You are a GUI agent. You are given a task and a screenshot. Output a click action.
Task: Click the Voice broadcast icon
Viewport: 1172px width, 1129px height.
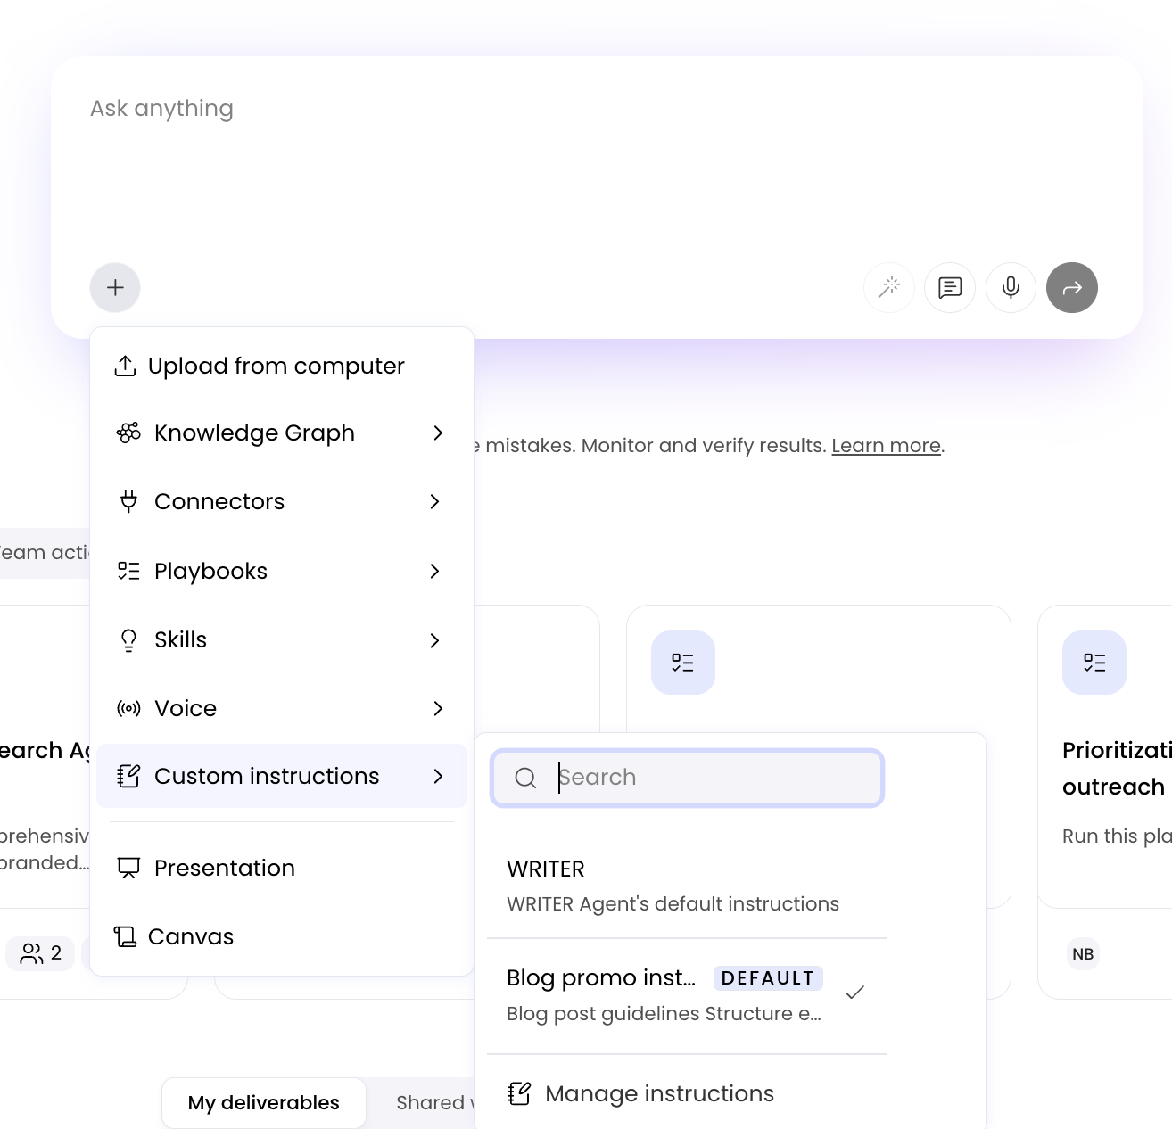click(x=128, y=708)
